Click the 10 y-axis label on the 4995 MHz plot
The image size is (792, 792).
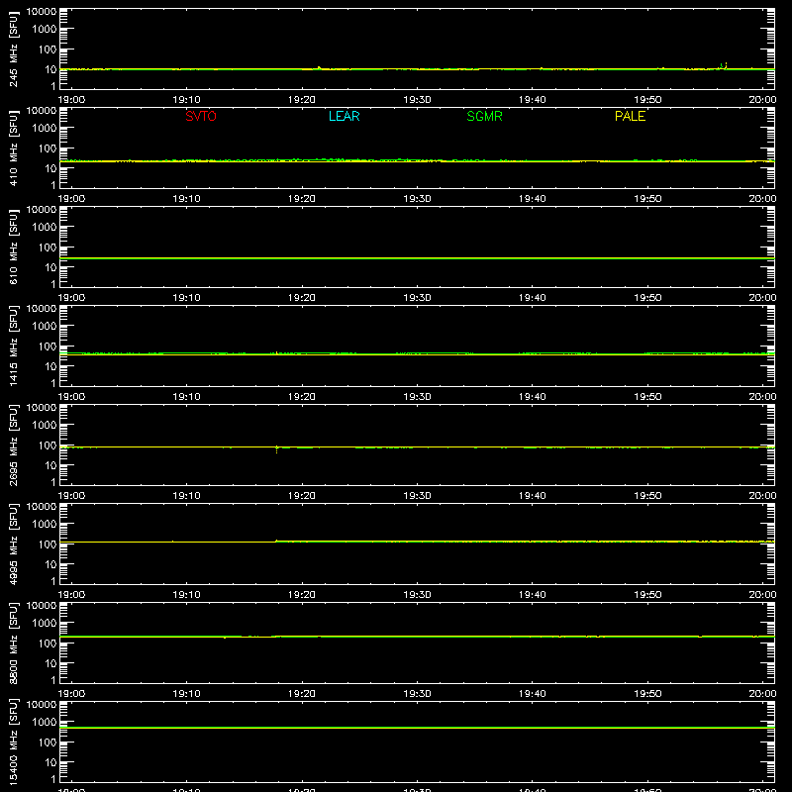[50, 564]
